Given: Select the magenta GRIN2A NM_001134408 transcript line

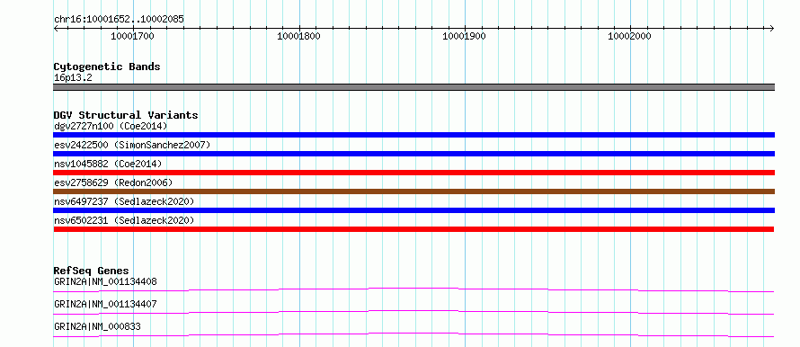Looking at the screenshot, I should point(413,289).
